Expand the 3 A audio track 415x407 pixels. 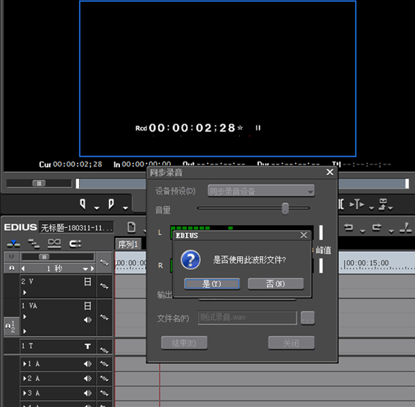coord(25,393)
